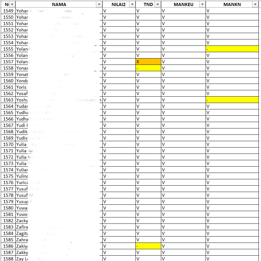The width and height of the screenshot is (261, 261).
Task: Open the NO column filter dropdown
Action: 12,4
